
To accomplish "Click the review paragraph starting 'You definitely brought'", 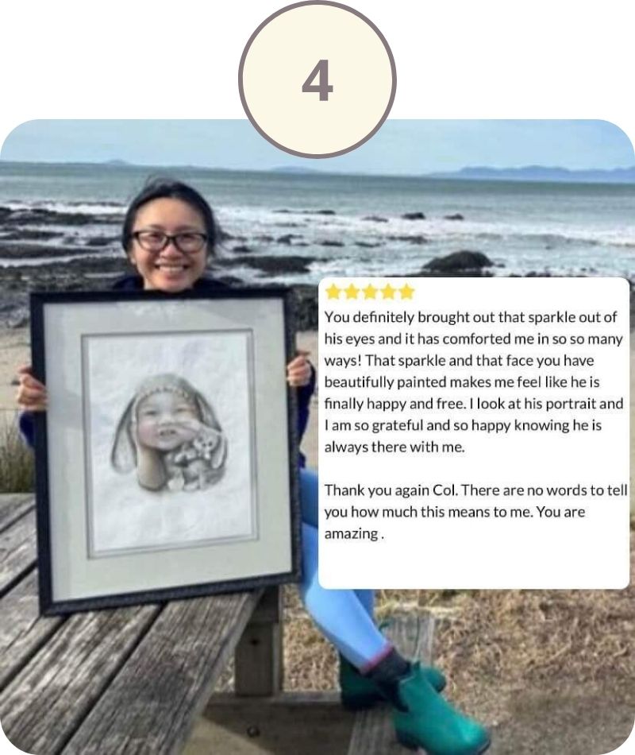I will (x=474, y=381).
